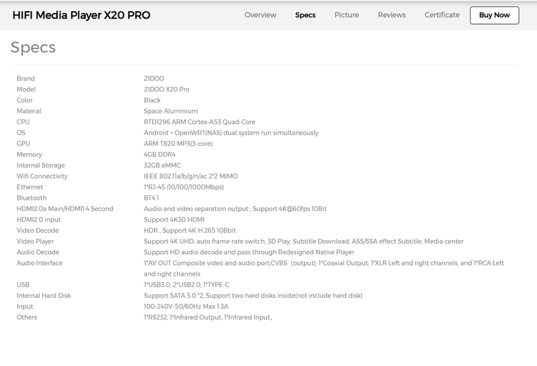Viewport: 537px width, 366px height.
Task: Click the Buy Now button
Action: pos(494,15)
